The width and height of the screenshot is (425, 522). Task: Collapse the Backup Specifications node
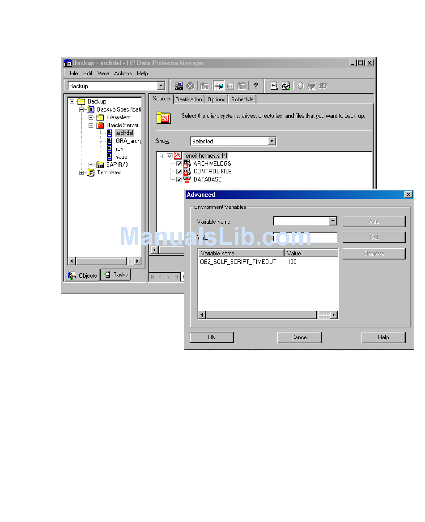tap(81, 109)
